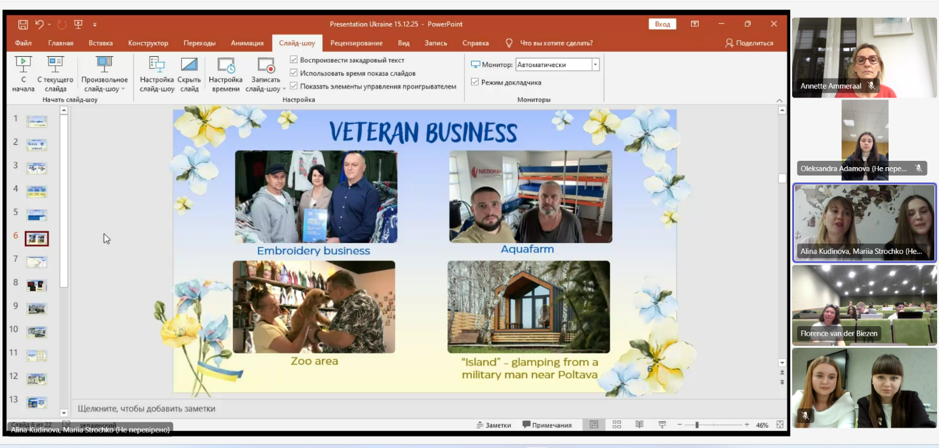939x448 pixels.
Task: Click the Hide Slide icon
Action: [x=189, y=64]
